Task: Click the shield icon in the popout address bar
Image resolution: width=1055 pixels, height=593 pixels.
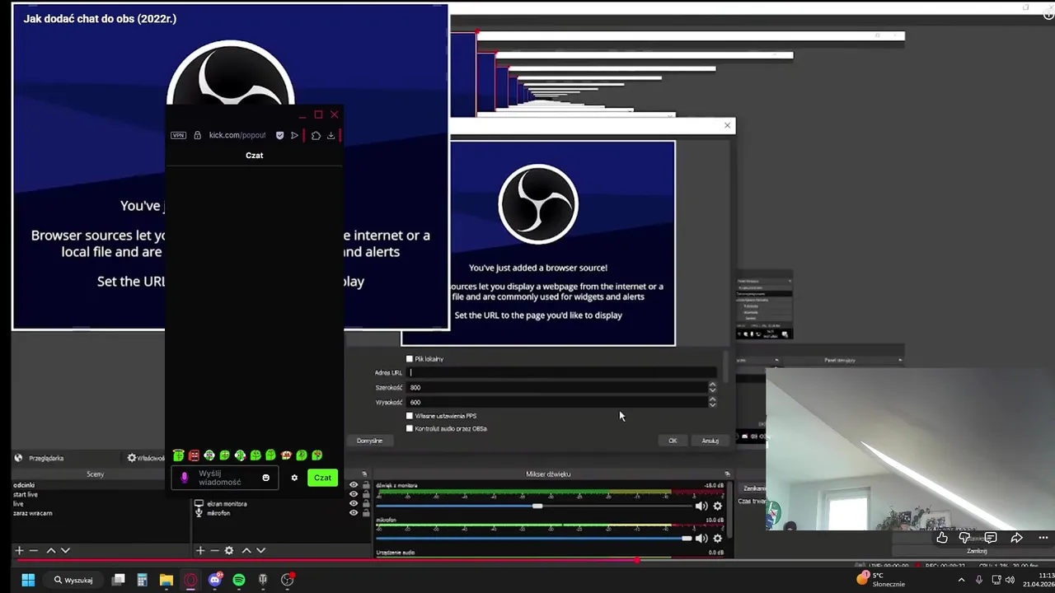Action: [279, 135]
